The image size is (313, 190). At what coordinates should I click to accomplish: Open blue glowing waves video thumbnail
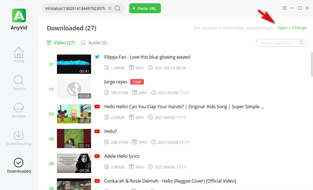point(74,64)
